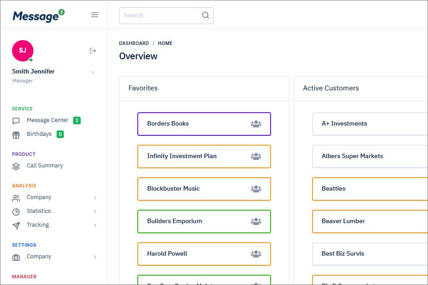Image resolution: width=428 pixels, height=285 pixels.
Task: Expand Company under the Analysis section
Action: [95, 198]
